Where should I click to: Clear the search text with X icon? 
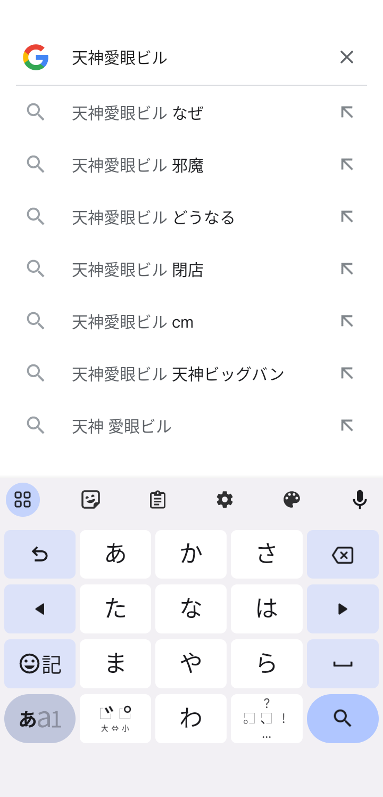point(347,57)
